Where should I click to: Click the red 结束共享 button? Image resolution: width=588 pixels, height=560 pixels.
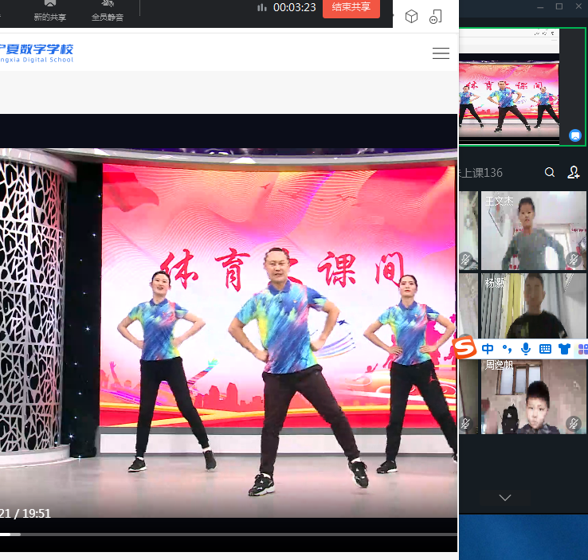coord(351,7)
